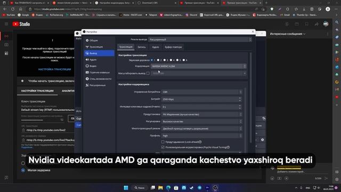This screenshot has width=341, height=192.
Task: Open Accessibility (Спец. возможности) category
Action: click(99, 79)
